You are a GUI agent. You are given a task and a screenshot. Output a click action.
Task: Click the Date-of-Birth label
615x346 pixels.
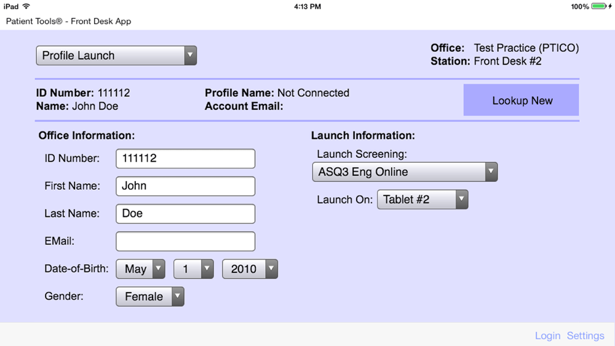point(76,269)
